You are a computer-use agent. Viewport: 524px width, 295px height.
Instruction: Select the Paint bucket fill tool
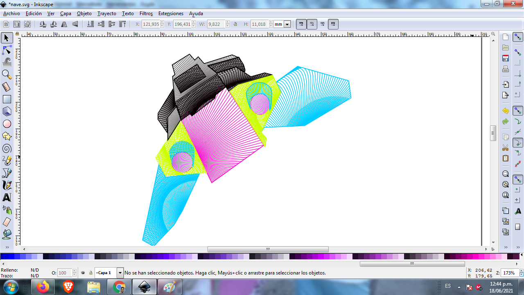[x=7, y=234]
